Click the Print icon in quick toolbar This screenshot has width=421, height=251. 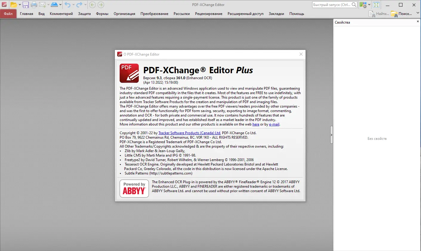click(x=34, y=4)
